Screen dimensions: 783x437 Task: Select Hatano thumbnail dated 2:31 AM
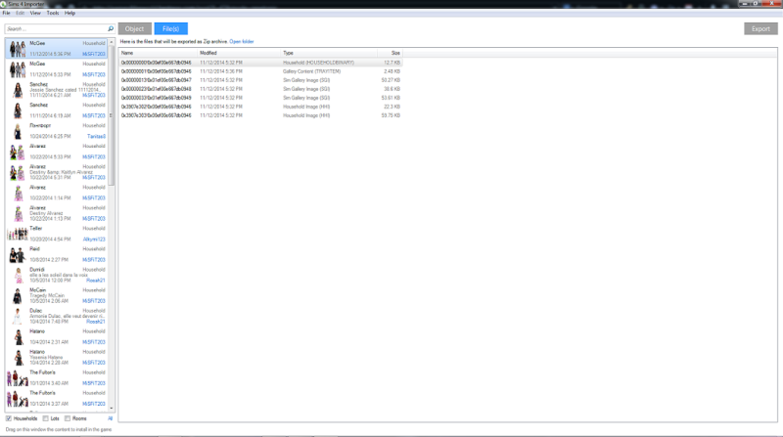[18, 336]
